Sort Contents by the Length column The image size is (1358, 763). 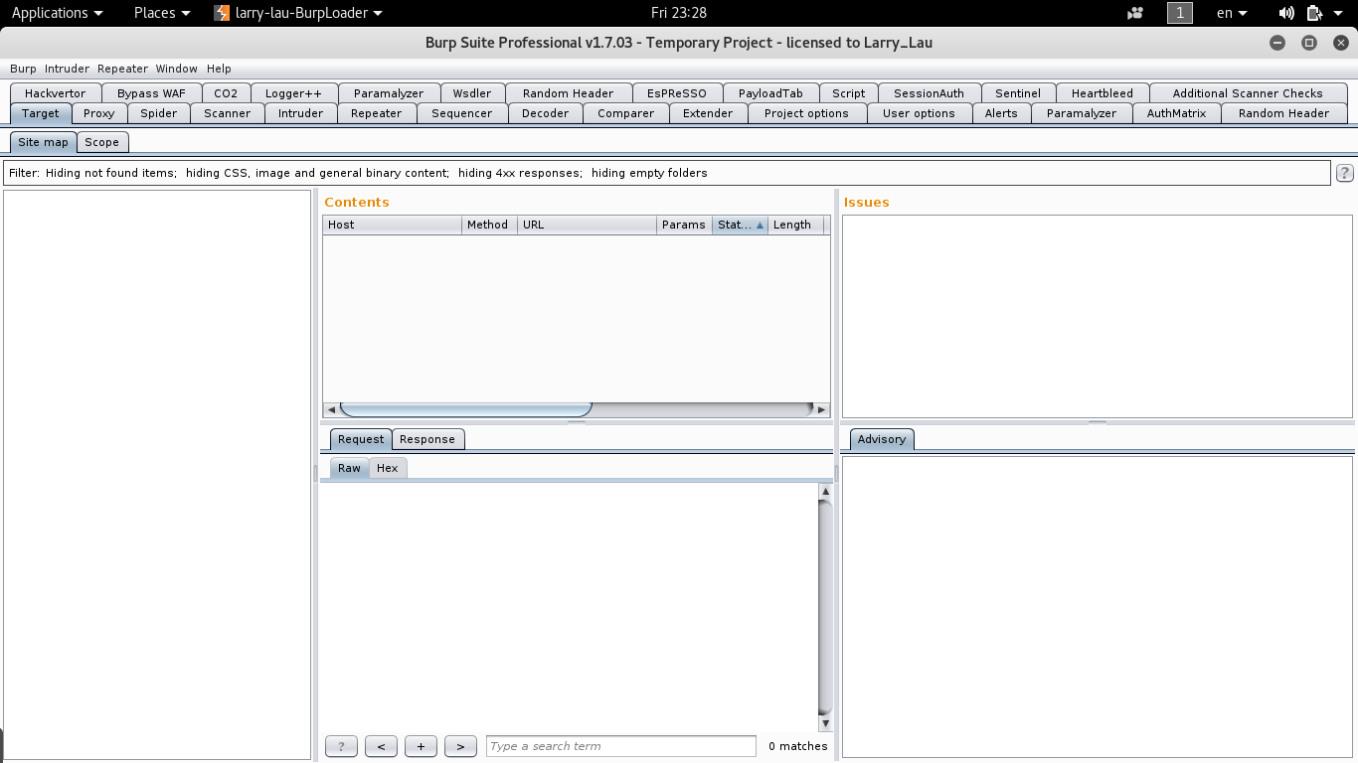tap(796, 225)
